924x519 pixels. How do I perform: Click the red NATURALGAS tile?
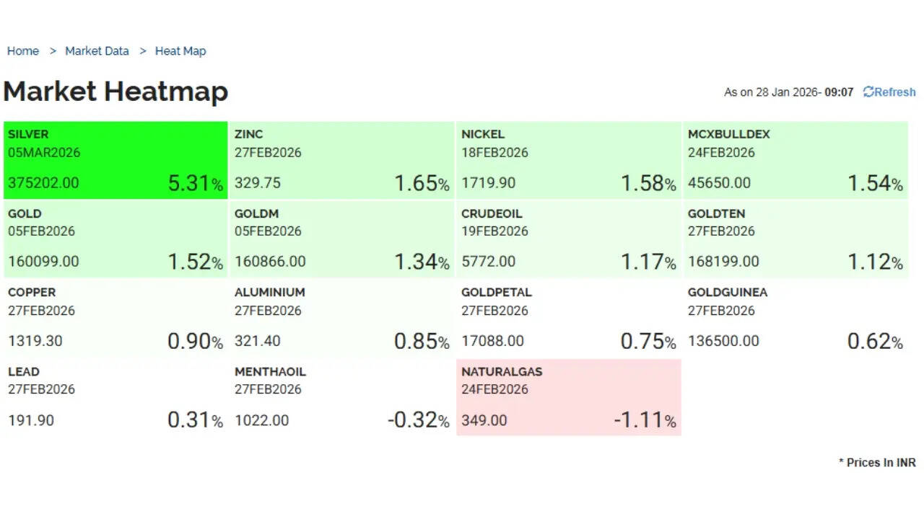coord(569,397)
